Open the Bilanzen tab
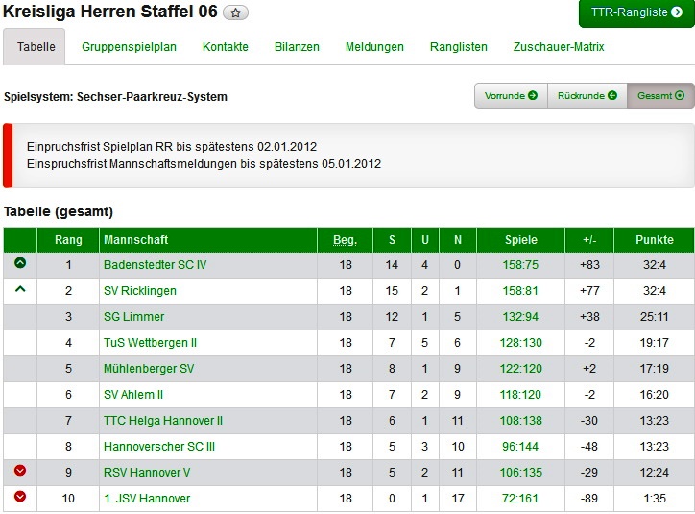695x514 pixels. pyautogui.click(x=297, y=47)
